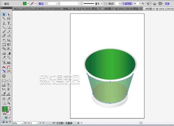Select the Slice tool
Viewport: 174px width, 126px height.
pyautogui.click(x=9, y=99)
